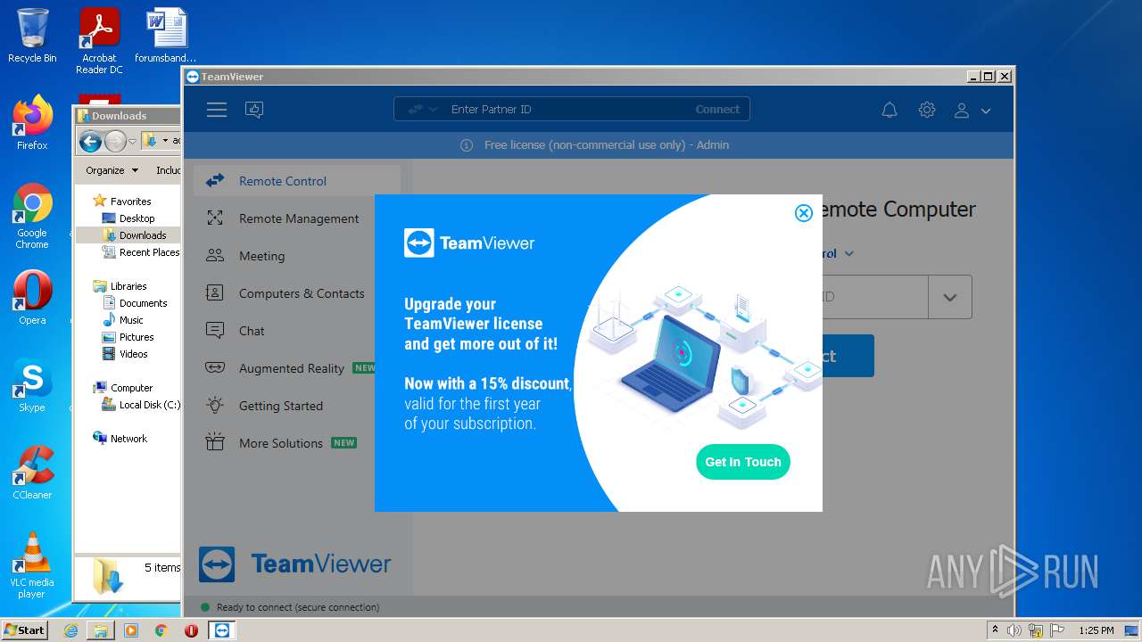1142x642 pixels.
Task: Click the taskbar clock showing 1:25 PM
Action: [x=1096, y=630]
